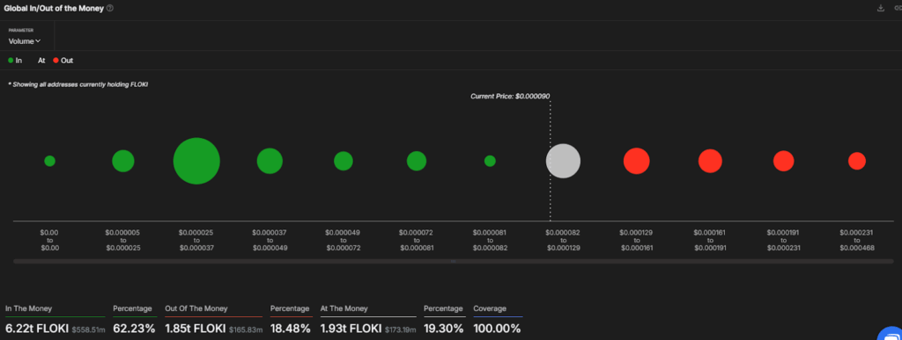The width and height of the screenshot is (902, 340).
Task: Click the 19.30% percentage value
Action: (x=444, y=329)
